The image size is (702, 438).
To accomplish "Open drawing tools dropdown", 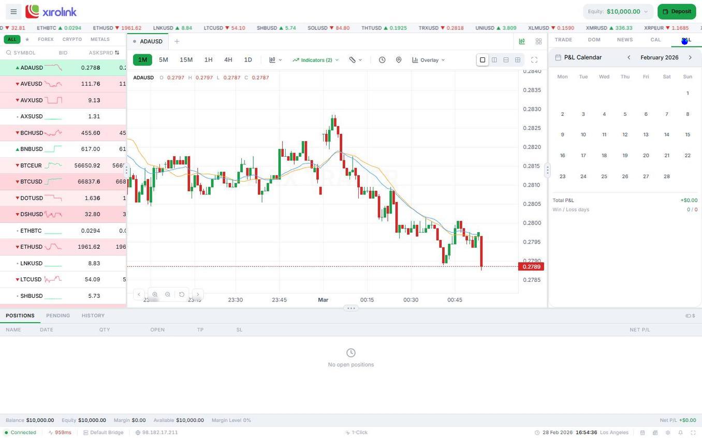I will tap(355, 60).
